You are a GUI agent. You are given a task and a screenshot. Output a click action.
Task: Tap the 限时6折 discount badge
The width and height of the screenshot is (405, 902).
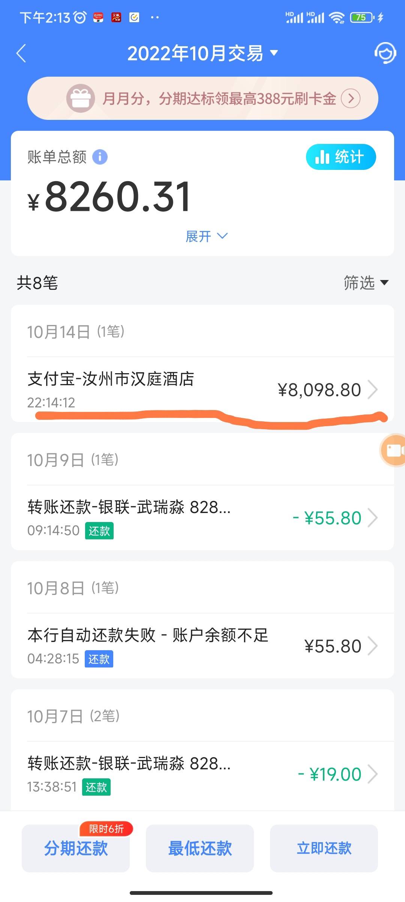click(106, 829)
